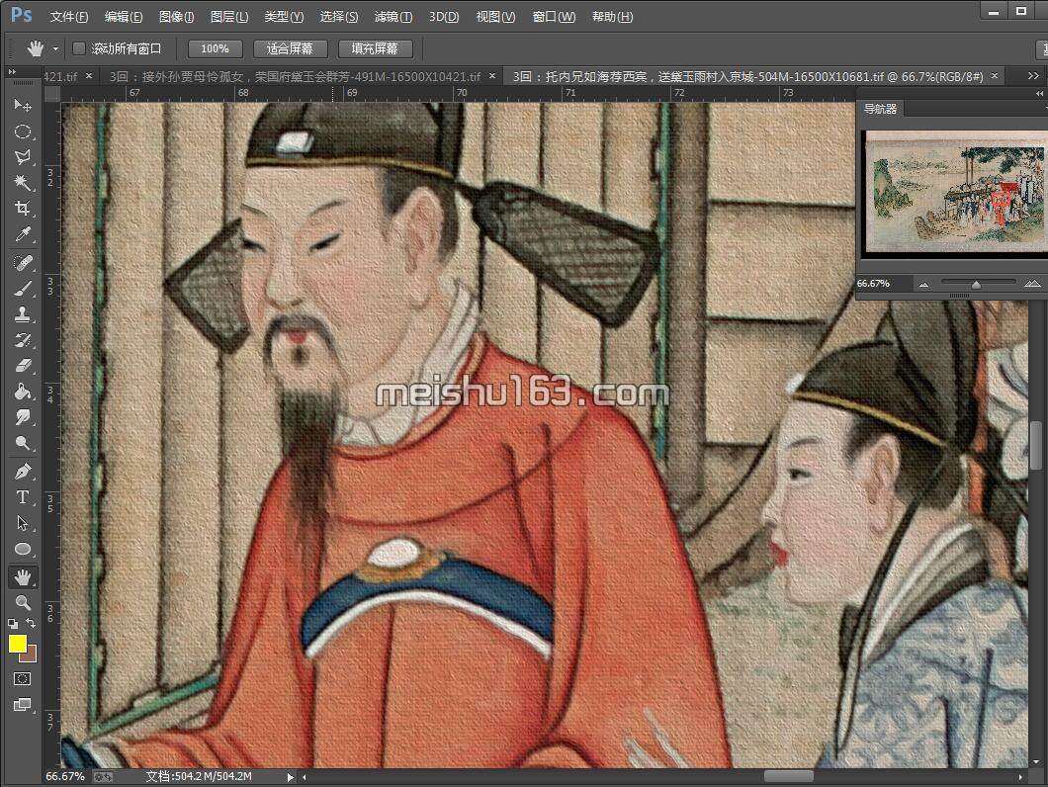Open the Window menu

point(554,17)
